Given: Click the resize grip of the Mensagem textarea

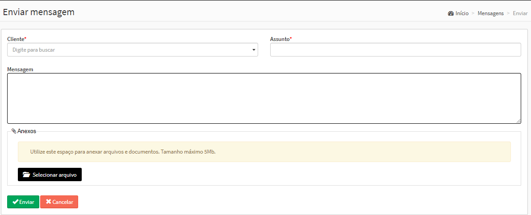Looking at the screenshot, I should click(518, 121).
